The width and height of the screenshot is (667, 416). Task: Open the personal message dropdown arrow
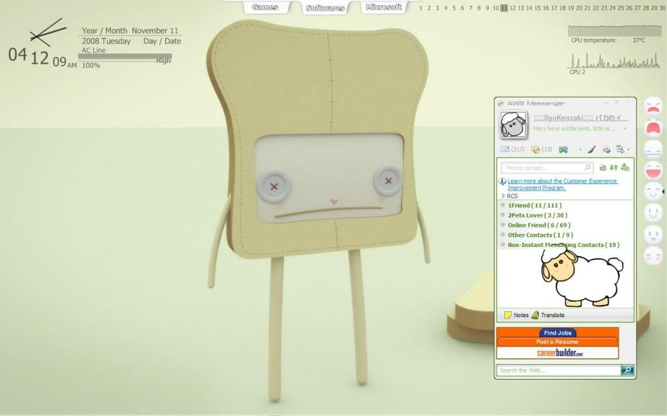[625, 129]
